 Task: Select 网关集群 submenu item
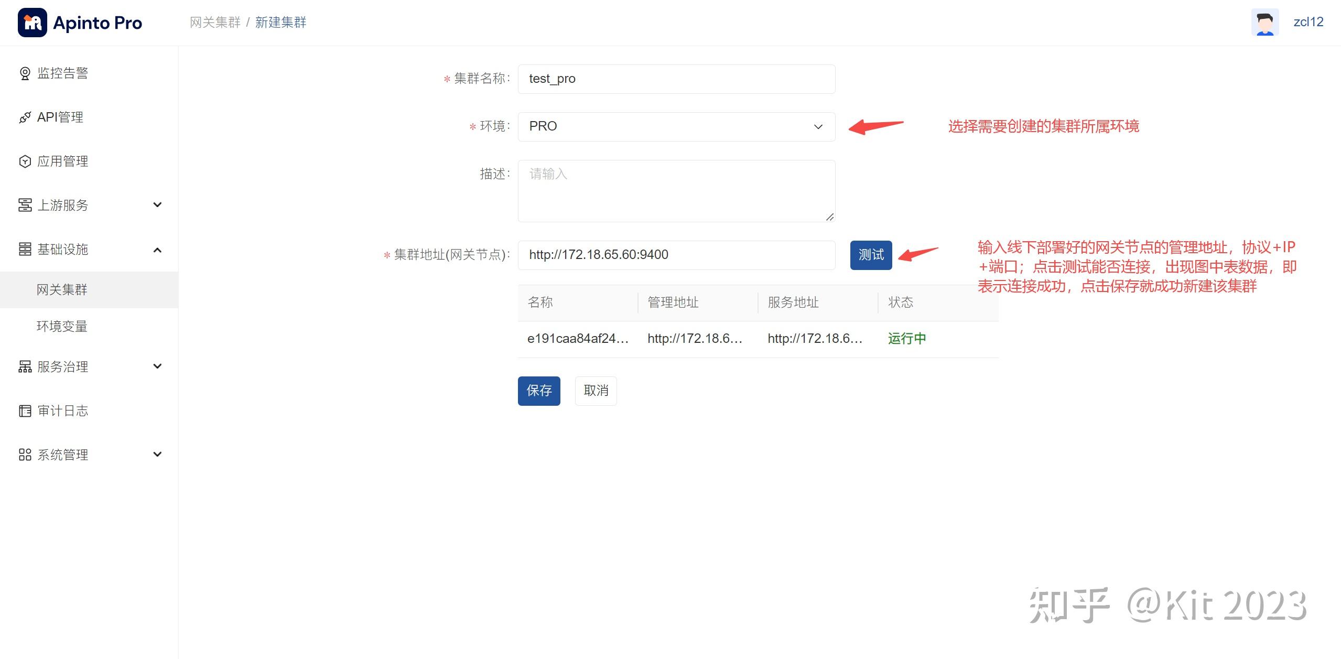[x=89, y=290]
